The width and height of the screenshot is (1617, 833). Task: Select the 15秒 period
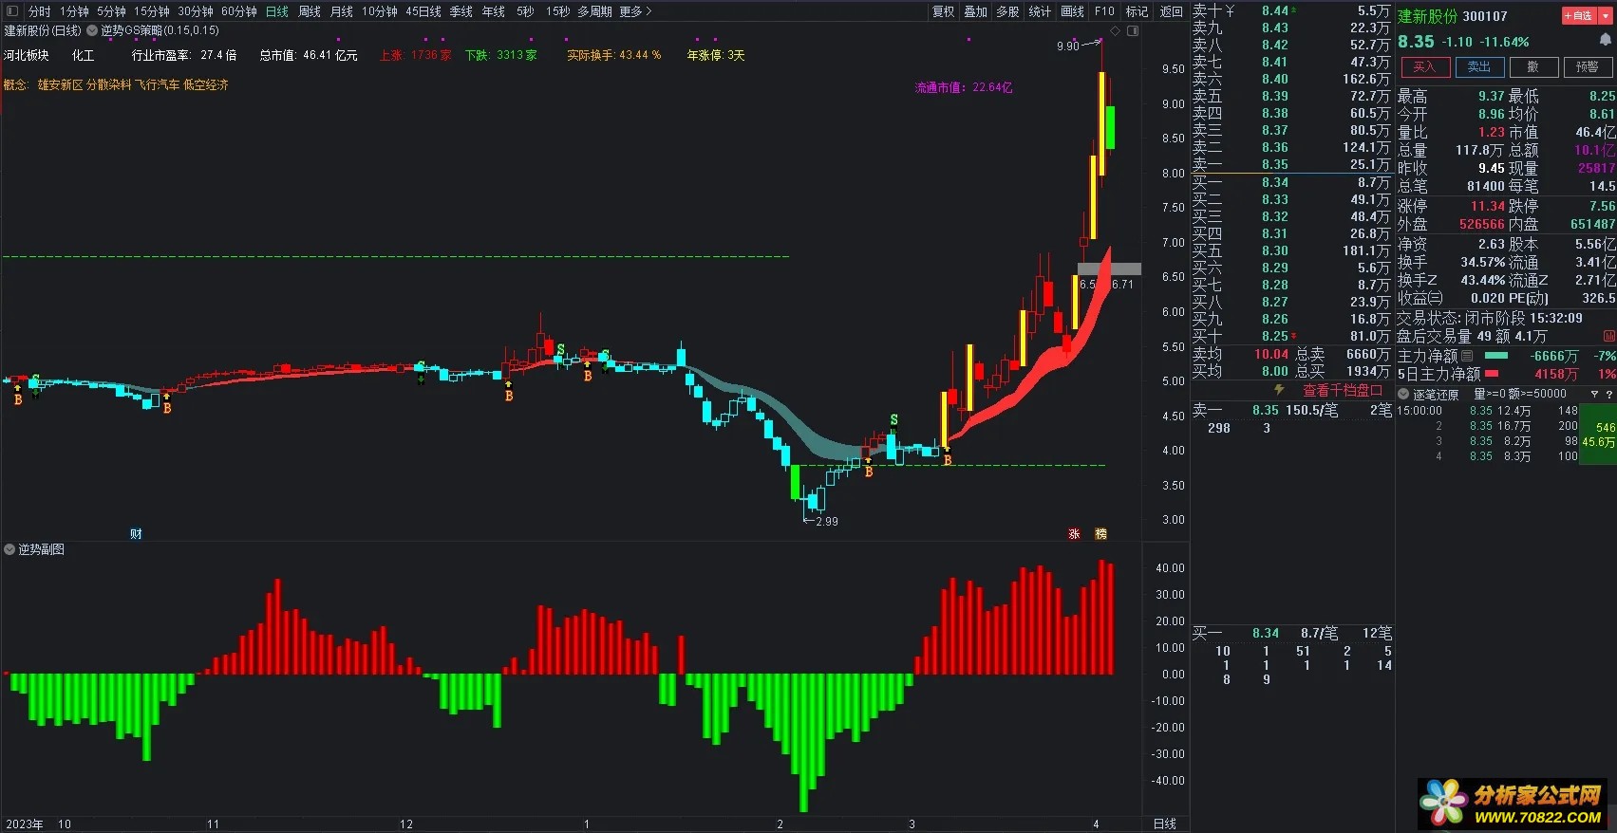point(558,11)
